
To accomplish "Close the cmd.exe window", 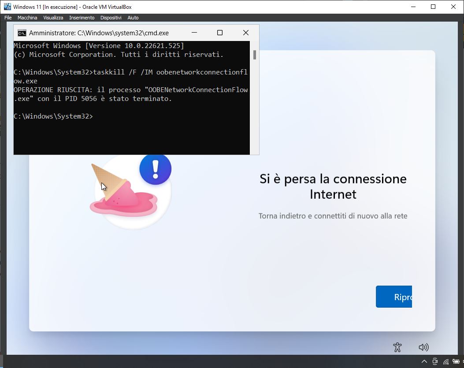I will point(245,33).
